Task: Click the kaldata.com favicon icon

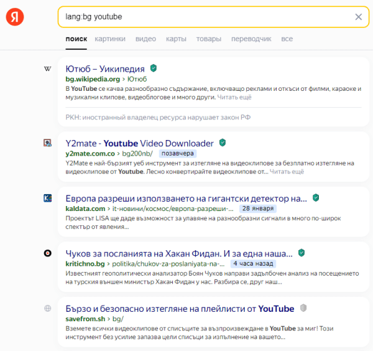Action: 48,199
